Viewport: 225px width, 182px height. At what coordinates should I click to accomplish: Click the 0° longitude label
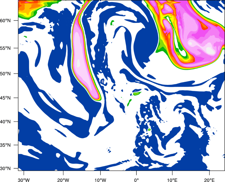[136, 180]
